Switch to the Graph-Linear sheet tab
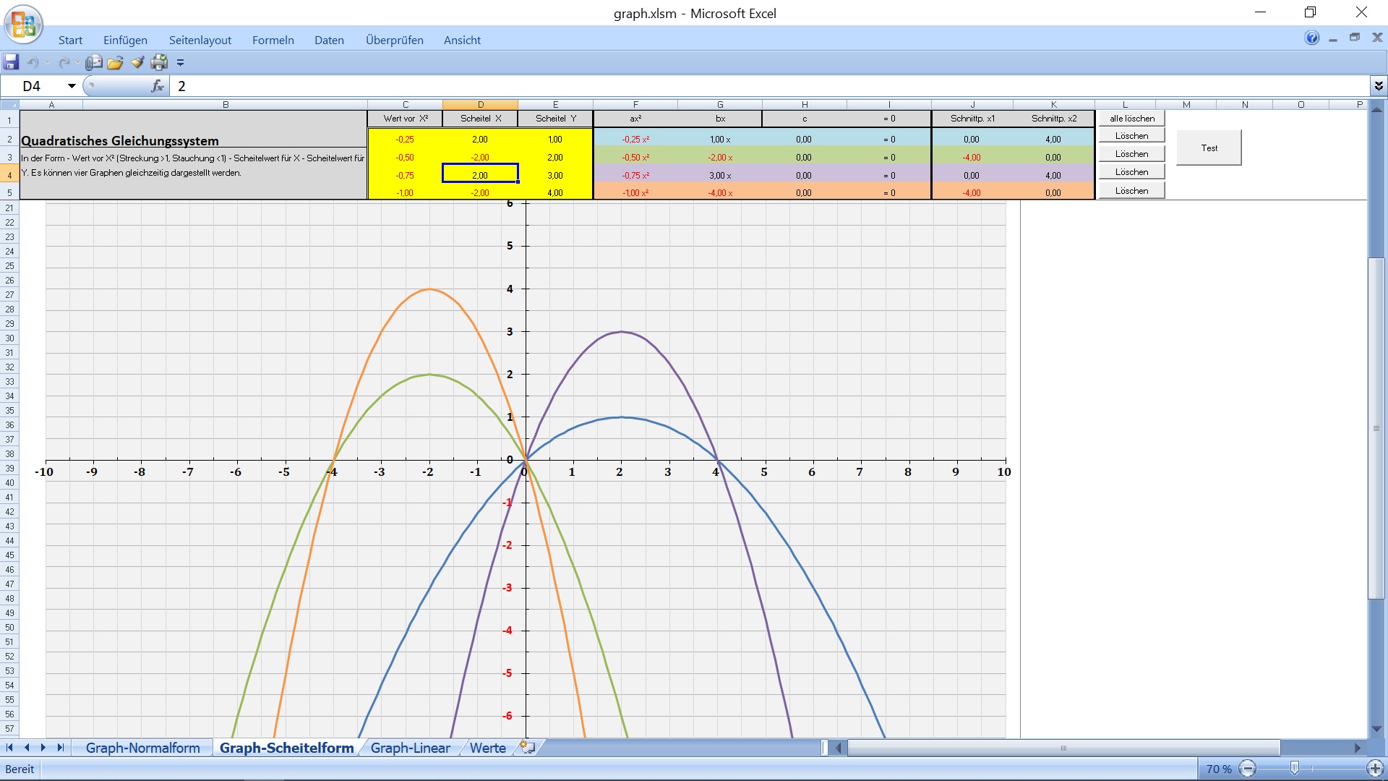Viewport: 1388px width, 781px height. click(x=410, y=748)
